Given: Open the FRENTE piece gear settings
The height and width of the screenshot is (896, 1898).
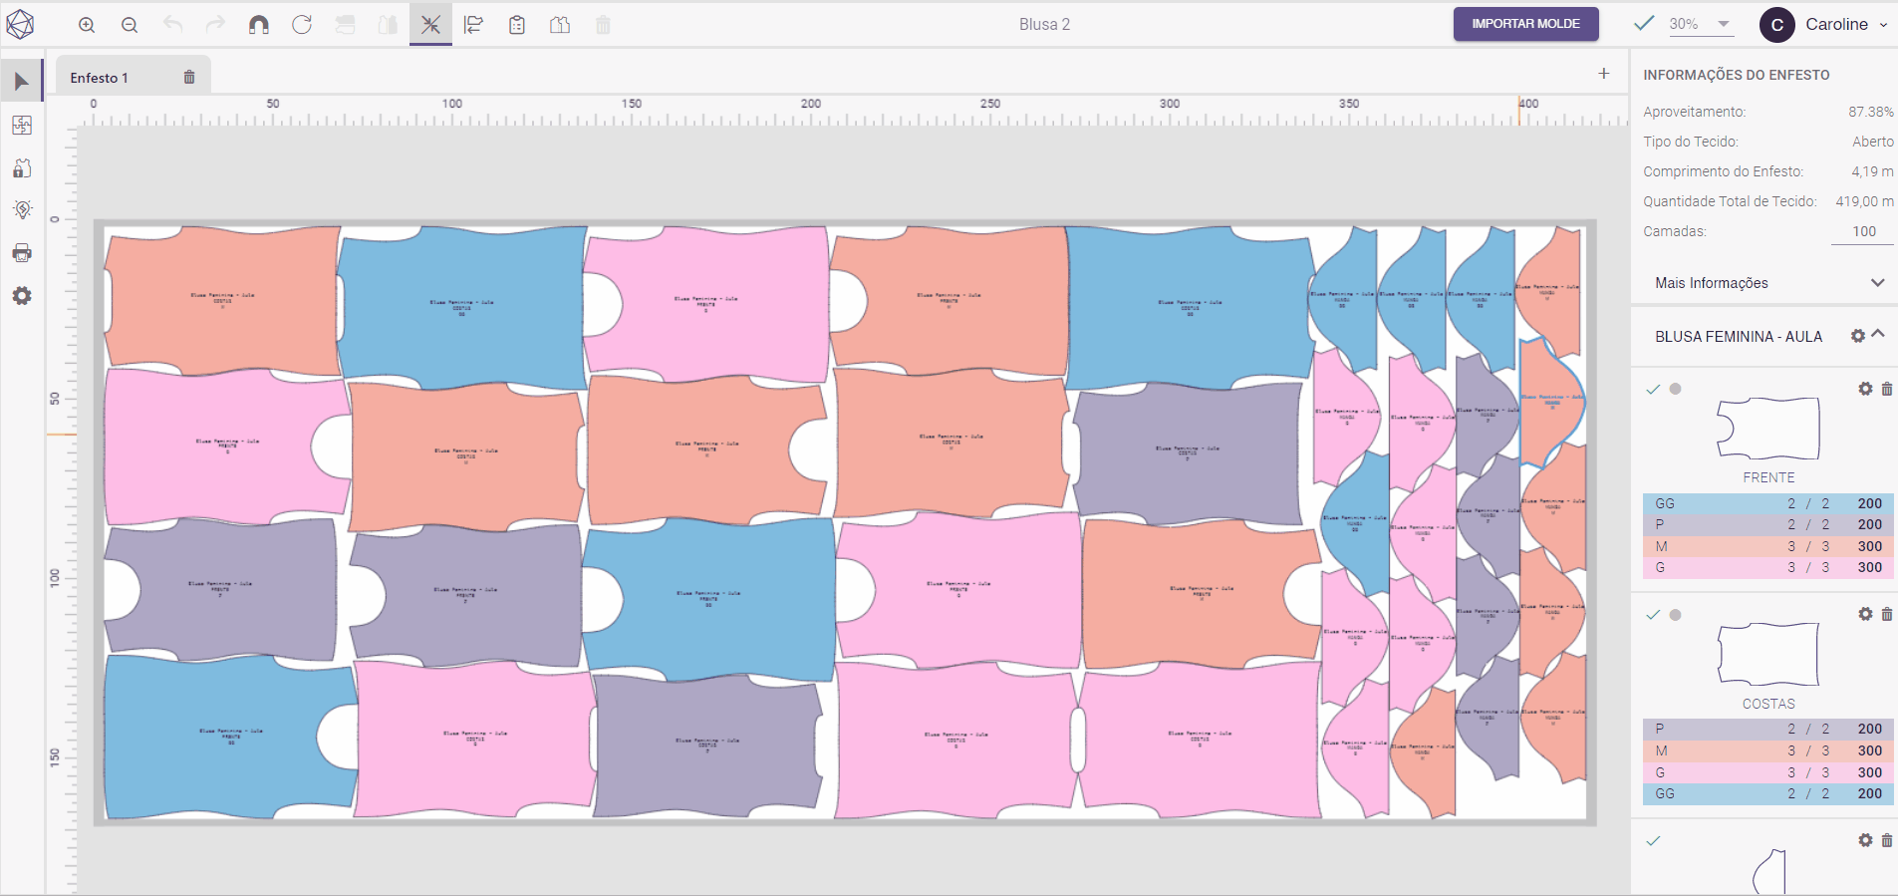Looking at the screenshot, I should (1865, 389).
